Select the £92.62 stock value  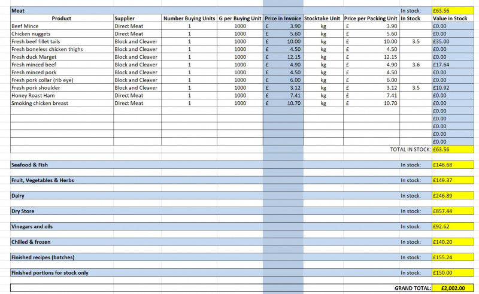(x=453, y=226)
